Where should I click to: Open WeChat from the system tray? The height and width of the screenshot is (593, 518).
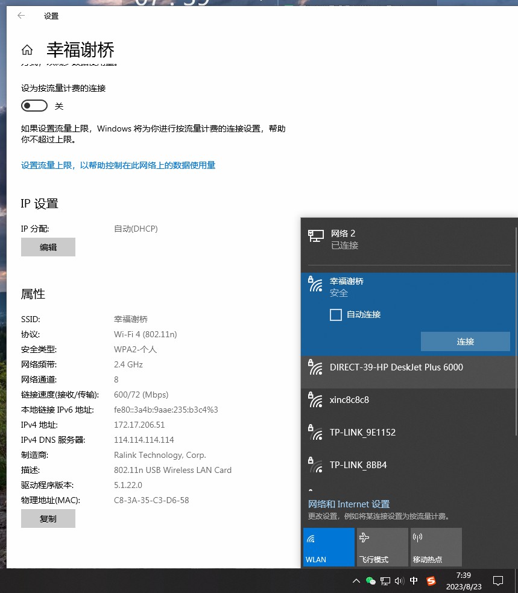click(371, 581)
